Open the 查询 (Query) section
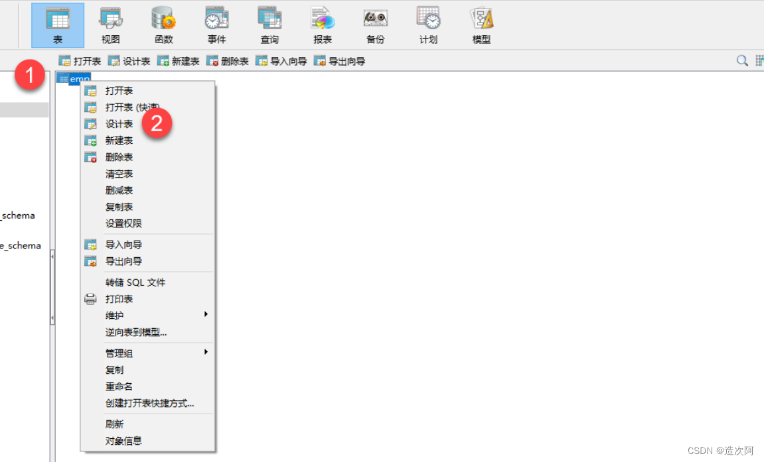This screenshot has width=764, height=462. tap(269, 25)
